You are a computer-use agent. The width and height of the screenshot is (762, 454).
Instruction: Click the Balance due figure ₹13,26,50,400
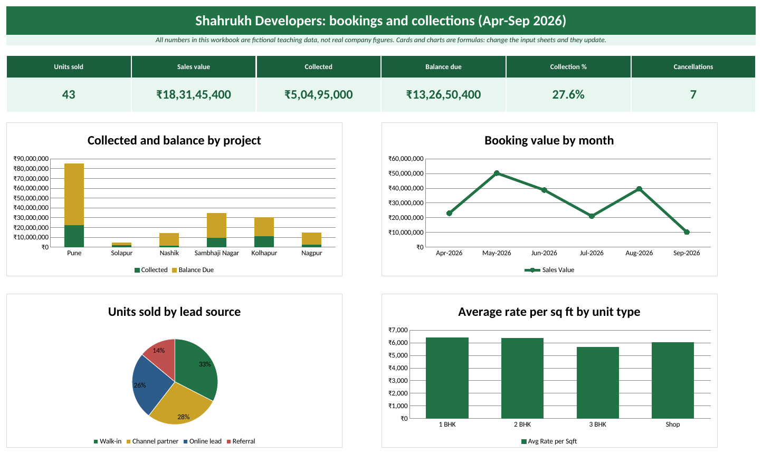[443, 95]
